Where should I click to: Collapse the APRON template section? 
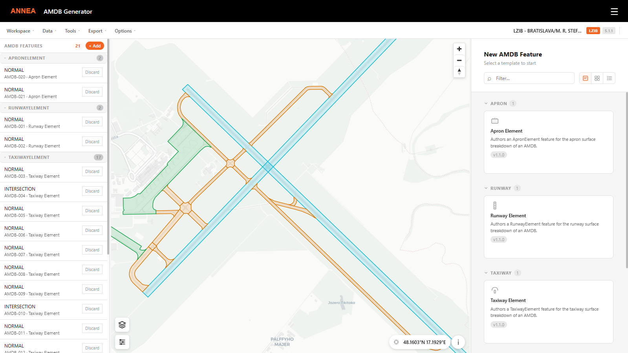click(x=486, y=104)
